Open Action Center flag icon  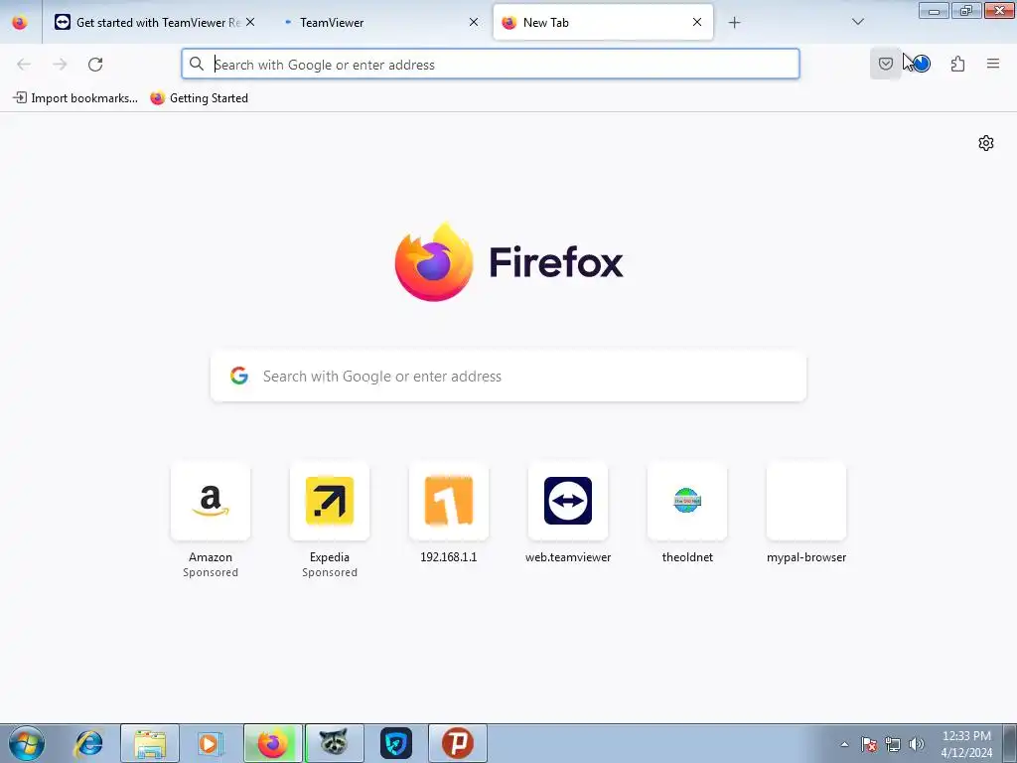point(869,744)
